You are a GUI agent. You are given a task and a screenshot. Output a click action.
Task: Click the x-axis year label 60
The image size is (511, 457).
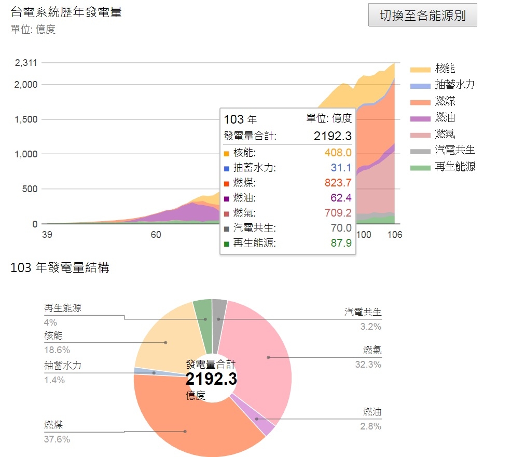[x=156, y=235]
